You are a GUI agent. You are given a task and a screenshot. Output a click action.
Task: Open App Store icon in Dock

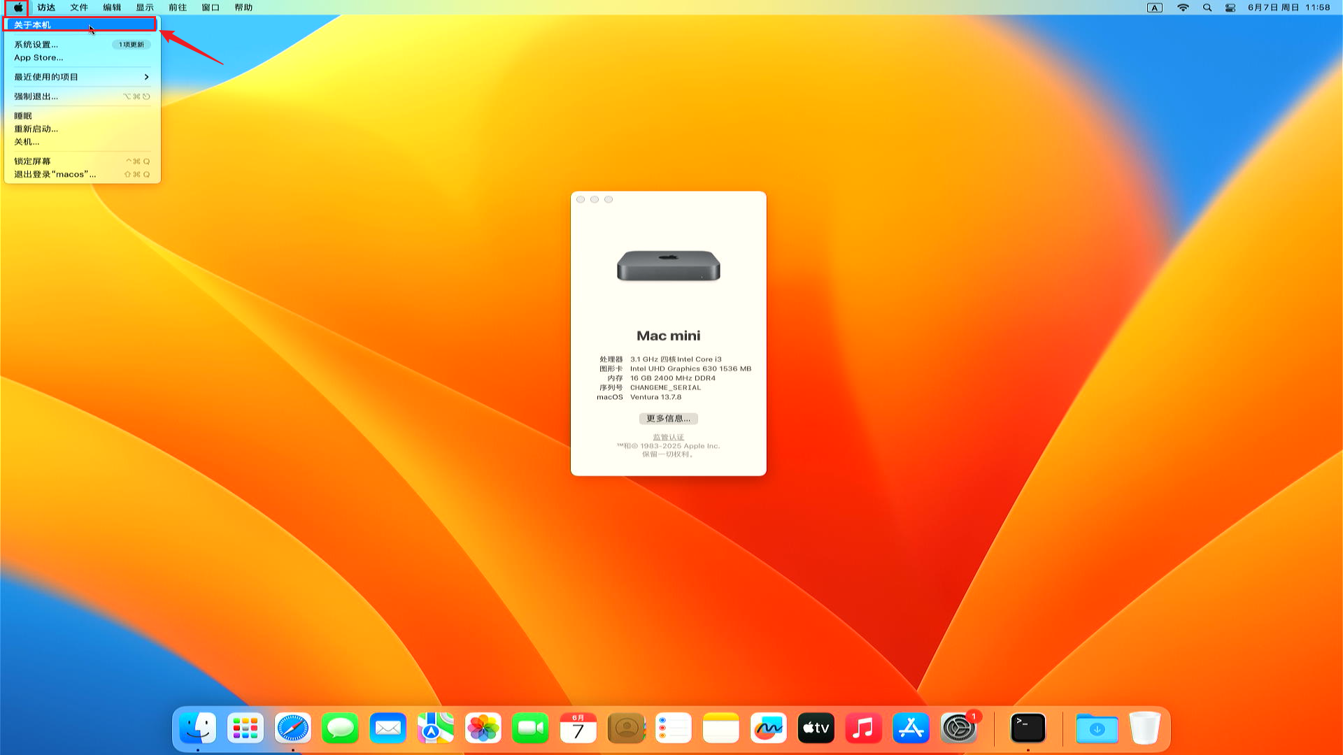(x=911, y=728)
